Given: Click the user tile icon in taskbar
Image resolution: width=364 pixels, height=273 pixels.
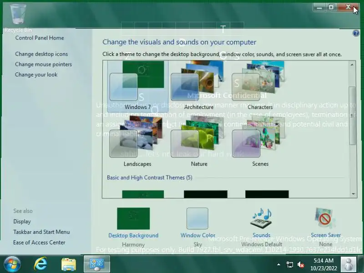Looking at the screenshot, I should pos(348,264).
